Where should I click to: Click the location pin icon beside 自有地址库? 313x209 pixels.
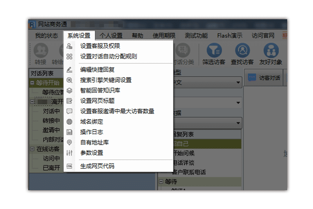pos(69,142)
